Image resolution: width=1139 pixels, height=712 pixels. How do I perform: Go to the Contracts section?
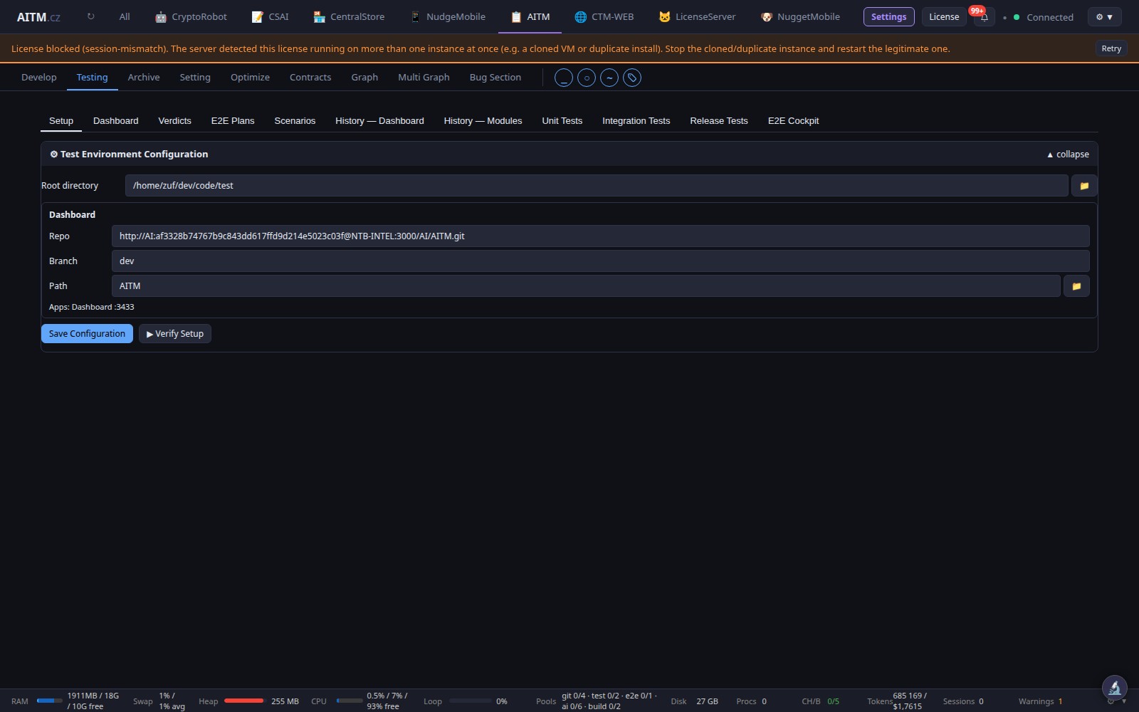coord(310,77)
